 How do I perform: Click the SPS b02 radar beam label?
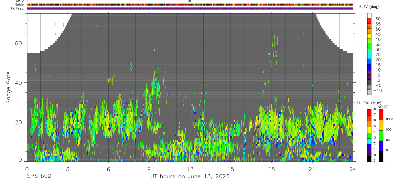click(x=39, y=176)
